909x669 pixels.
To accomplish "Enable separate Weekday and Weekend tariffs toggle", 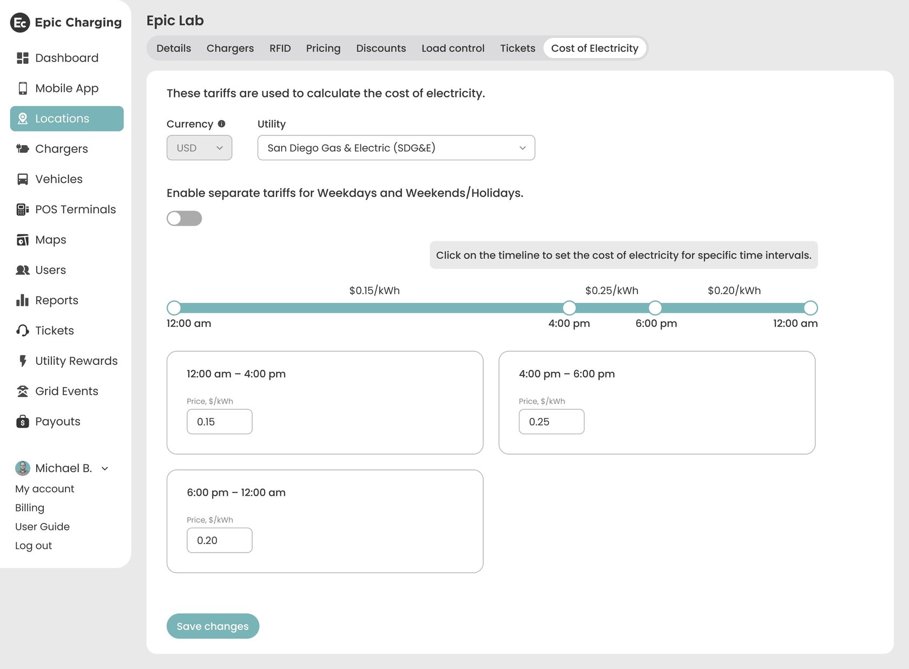I will pyautogui.click(x=184, y=218).
